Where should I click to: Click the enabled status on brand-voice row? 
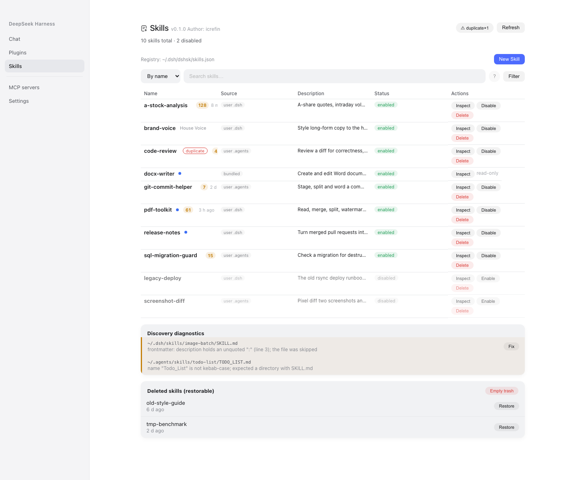pos(386,128)
